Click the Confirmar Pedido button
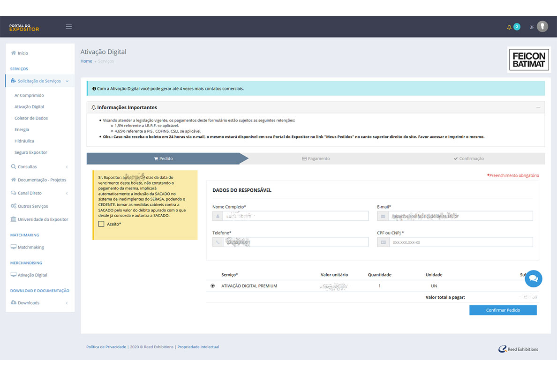Screen dimensions: 557x376 503,310
